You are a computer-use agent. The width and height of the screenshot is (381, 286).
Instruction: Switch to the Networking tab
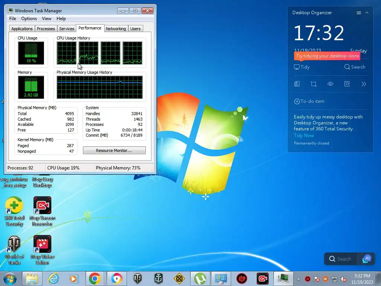pos(116,29)
